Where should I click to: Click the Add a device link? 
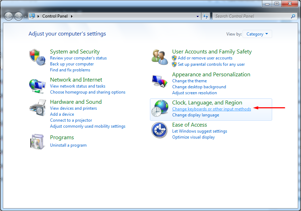(62, 114)
